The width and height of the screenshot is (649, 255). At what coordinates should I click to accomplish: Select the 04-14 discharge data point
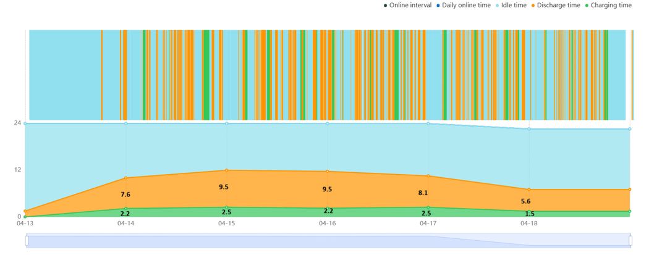tap(126, 178)
